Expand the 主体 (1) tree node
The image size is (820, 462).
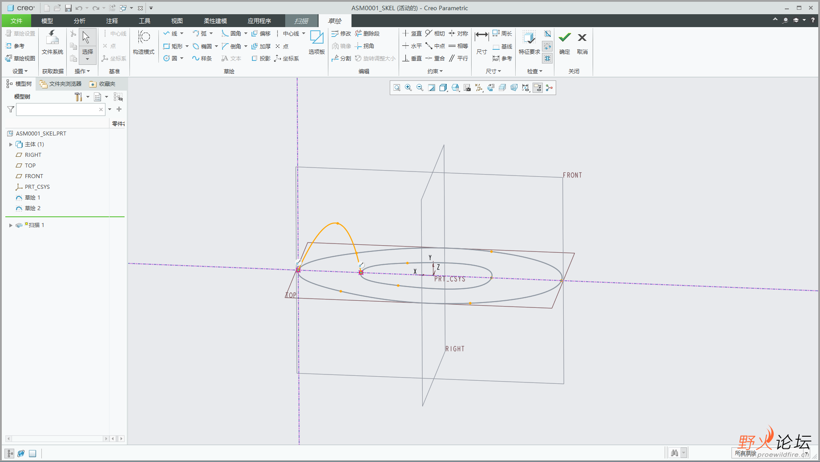pos(11,144)
